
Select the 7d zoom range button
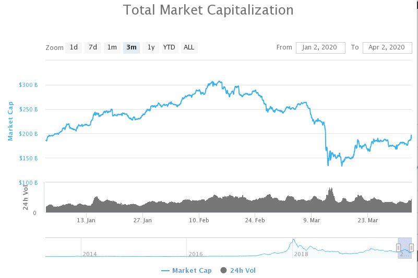[93, 47]
